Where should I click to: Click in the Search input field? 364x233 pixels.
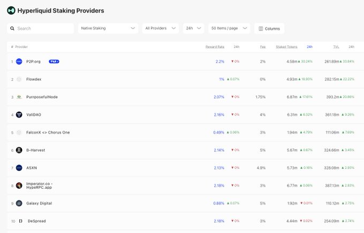[x=43, y=28]
